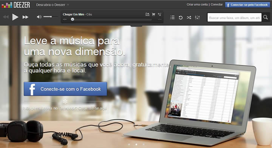Screen dimensions: 272x148
Task: Click the track progress slider handle
Action: pos(73,20)
